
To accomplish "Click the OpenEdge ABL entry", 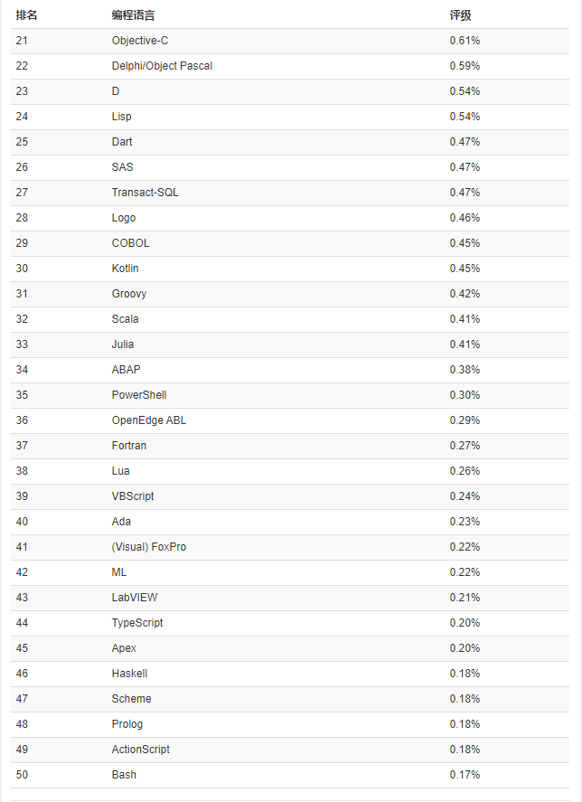I will [x=149, y=420].
